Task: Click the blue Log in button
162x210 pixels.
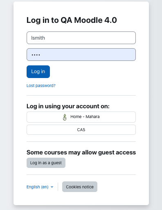Action: click(x=38, y=71)
